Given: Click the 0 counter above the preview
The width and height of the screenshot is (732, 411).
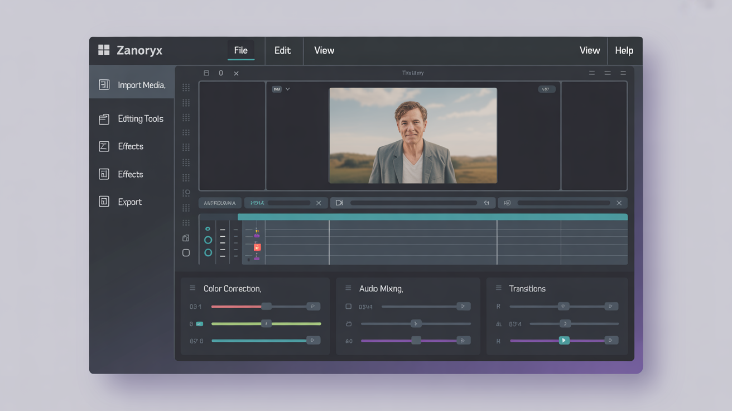Looking at the screenshot, I should click(x=221, y=73).
